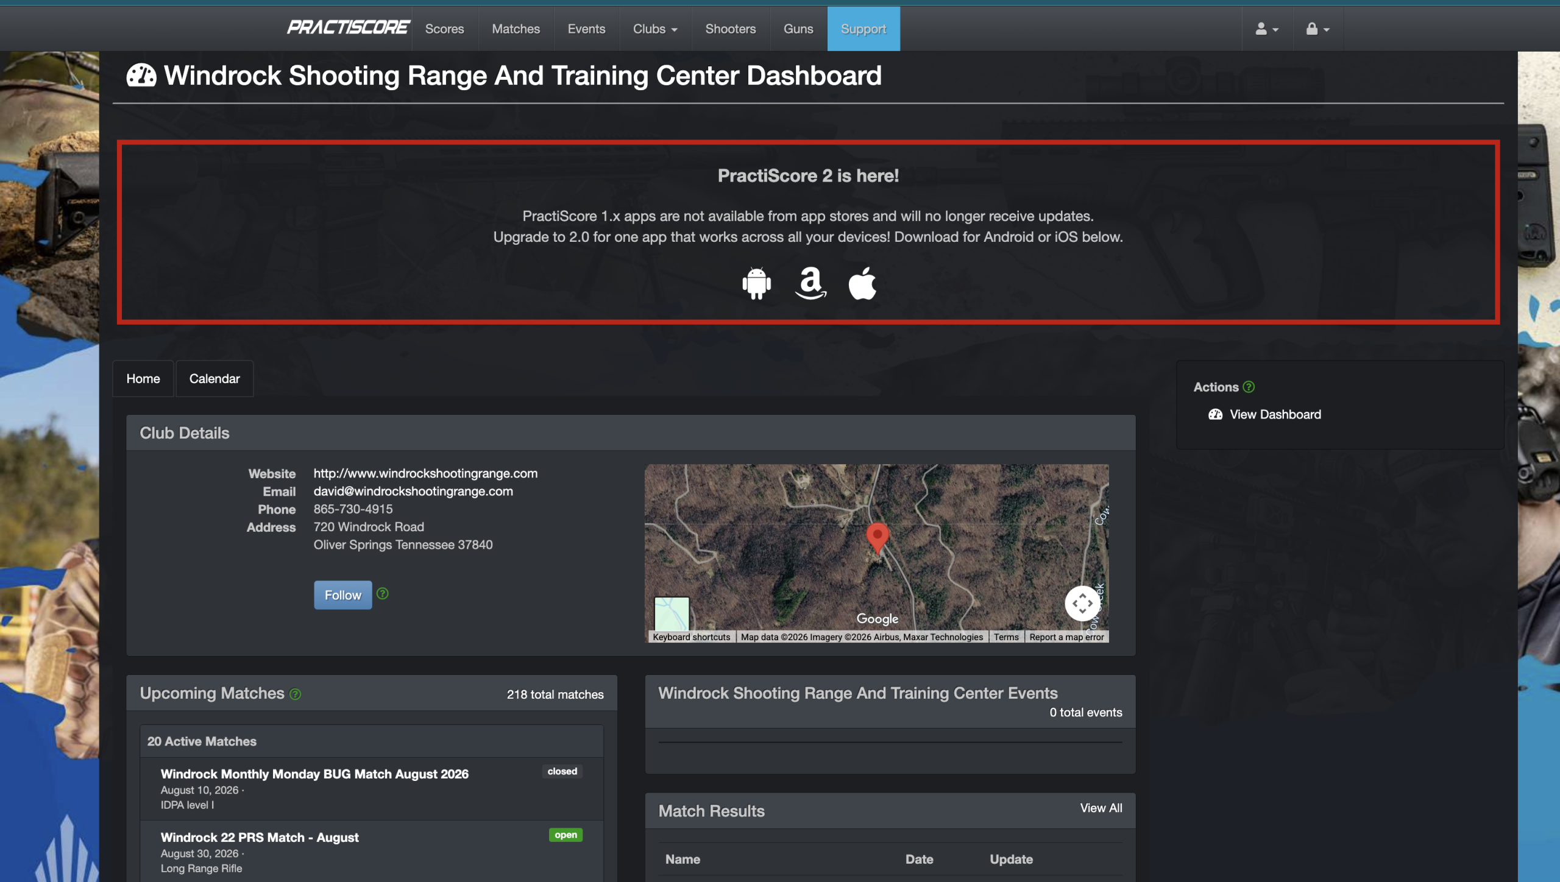This screenshot has width=1560, height=882.
Task: Download the iOS app via Apple icon
Action: point(862,283)
